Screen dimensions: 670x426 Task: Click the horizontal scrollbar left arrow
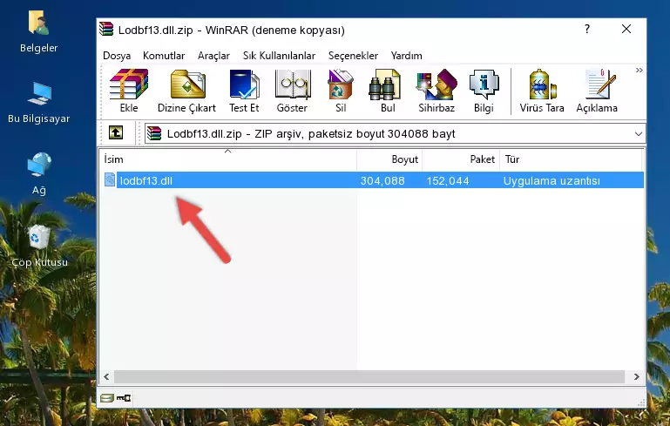[x=107, y=376]
